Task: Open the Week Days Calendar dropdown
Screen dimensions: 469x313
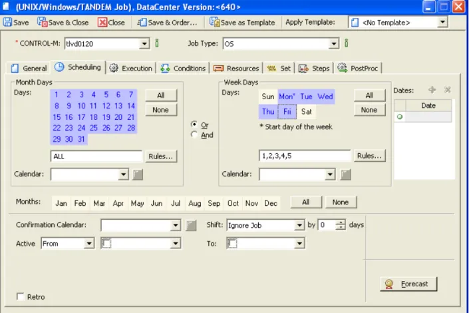Action: pos(330,174)
